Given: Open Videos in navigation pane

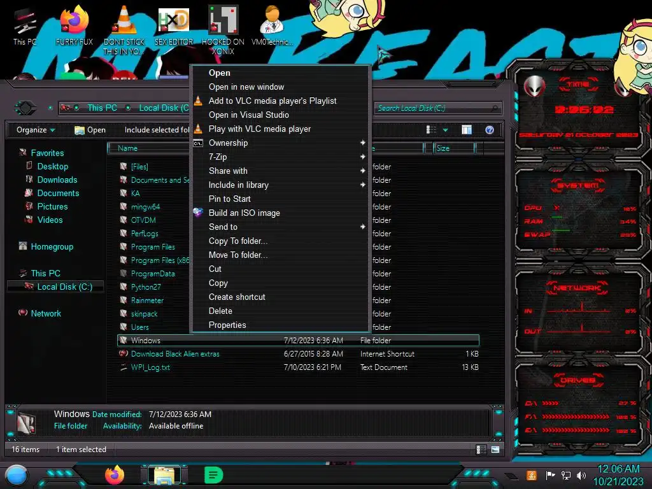Looking at the screenshot, I should tap(50, 220).
